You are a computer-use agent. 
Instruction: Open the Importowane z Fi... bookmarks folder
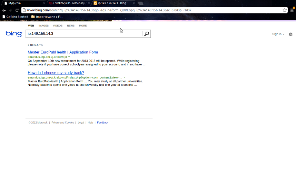47,17
